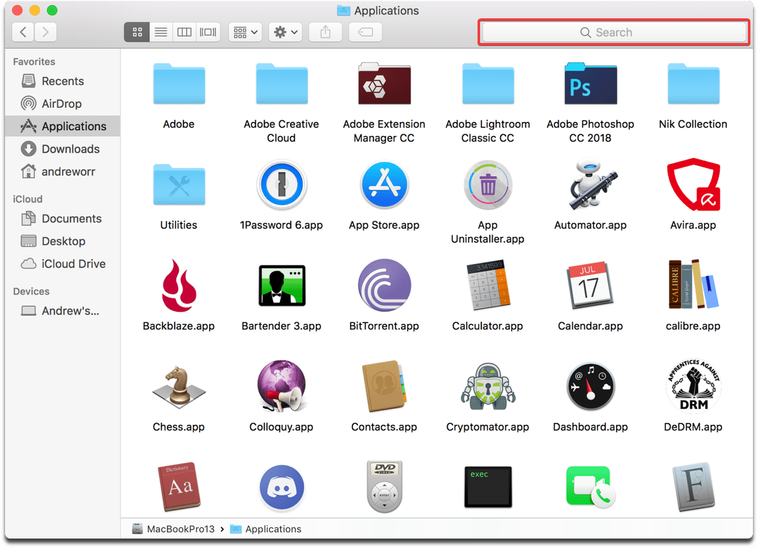Open iCloud Drive in the sidebar
The width and height of the screenshot is (758, 548).
click(63, 264)
